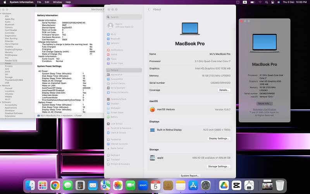Open CapCut from the dock
The height and width of the screenshot is (194, 310).
(235, 185)
